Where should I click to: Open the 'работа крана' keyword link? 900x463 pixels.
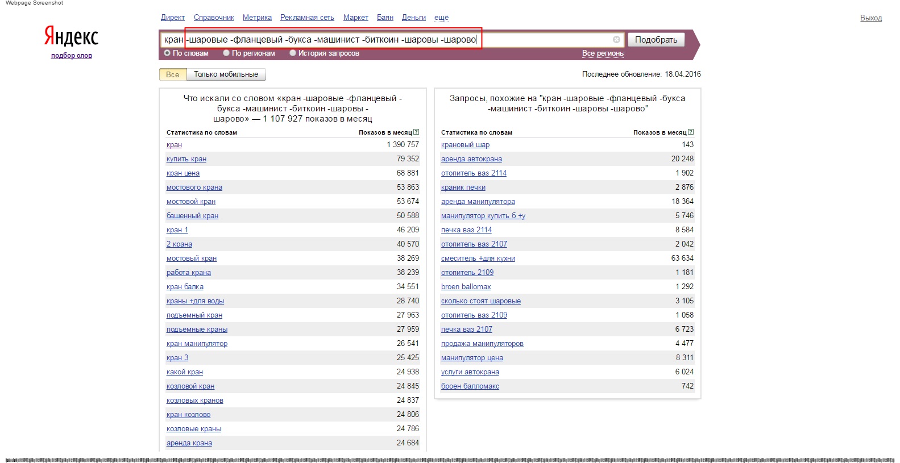pyautogui.click(x=189, y=273)
